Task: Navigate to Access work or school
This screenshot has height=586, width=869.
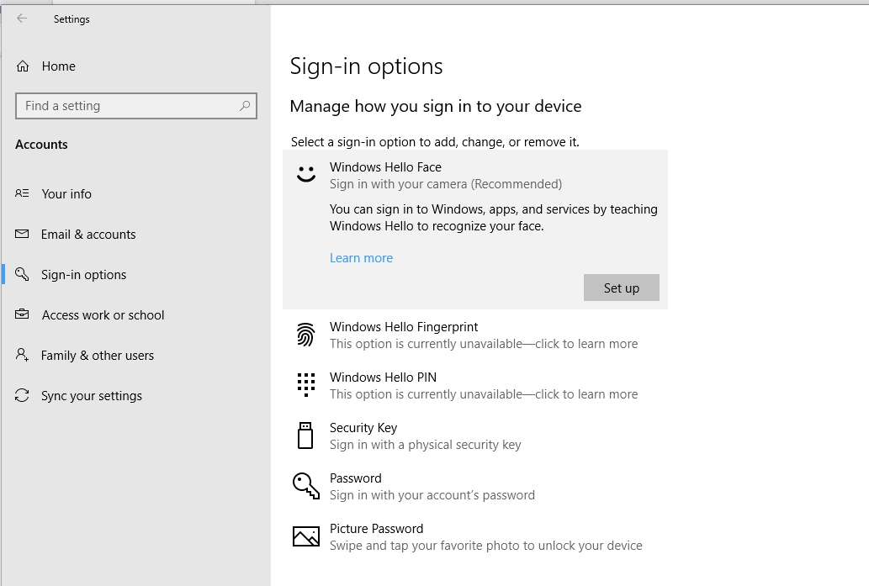Action: [x=104, y=314]
